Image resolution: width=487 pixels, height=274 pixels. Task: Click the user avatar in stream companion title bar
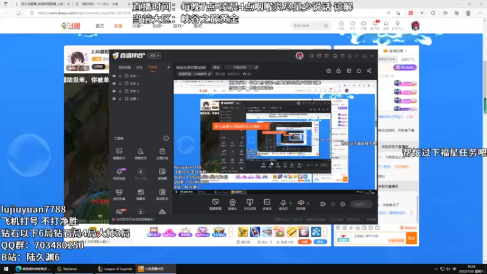[x=300, y=56]
